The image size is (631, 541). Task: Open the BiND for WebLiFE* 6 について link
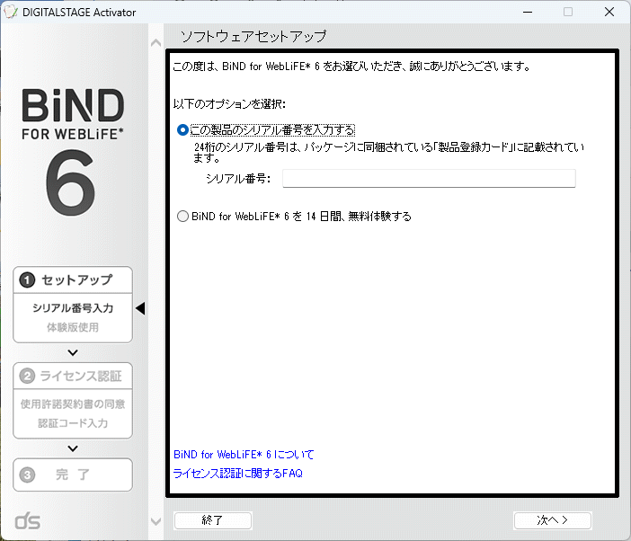click(244, 455)
